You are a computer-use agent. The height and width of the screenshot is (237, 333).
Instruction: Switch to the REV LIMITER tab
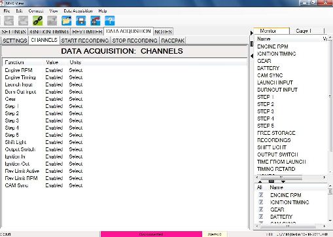pos(87,31)
